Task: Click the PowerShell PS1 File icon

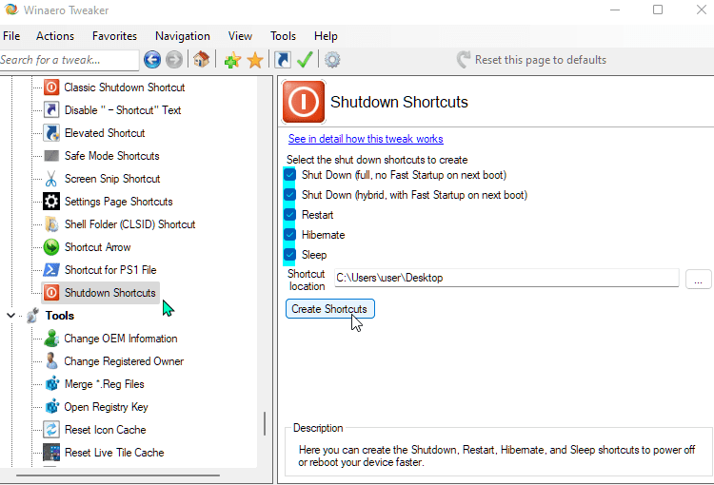Action: coord(51,270)
